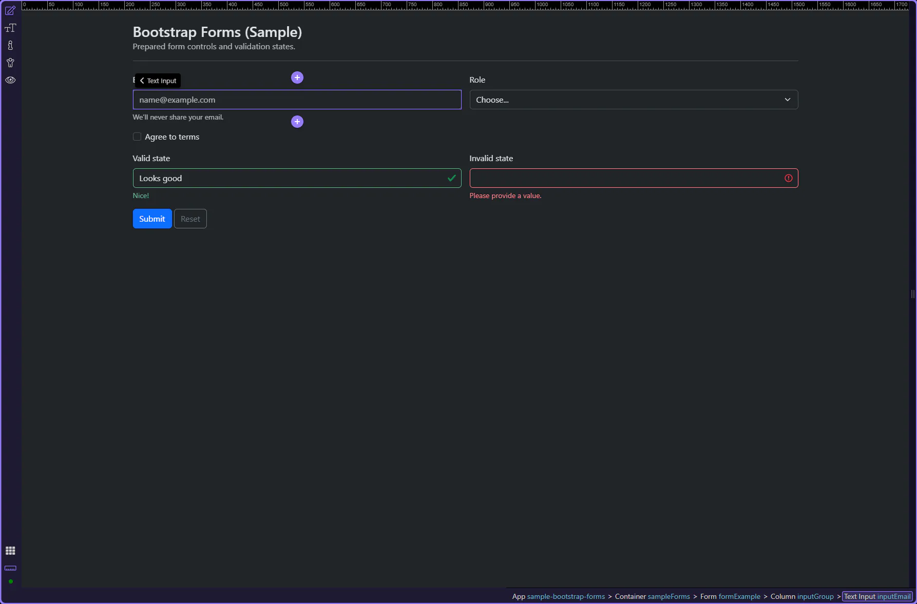The height and width of the screenshot is (604, 917).
Task: Click the back chevron on Text Input tag
Action: tap(142, 81)
